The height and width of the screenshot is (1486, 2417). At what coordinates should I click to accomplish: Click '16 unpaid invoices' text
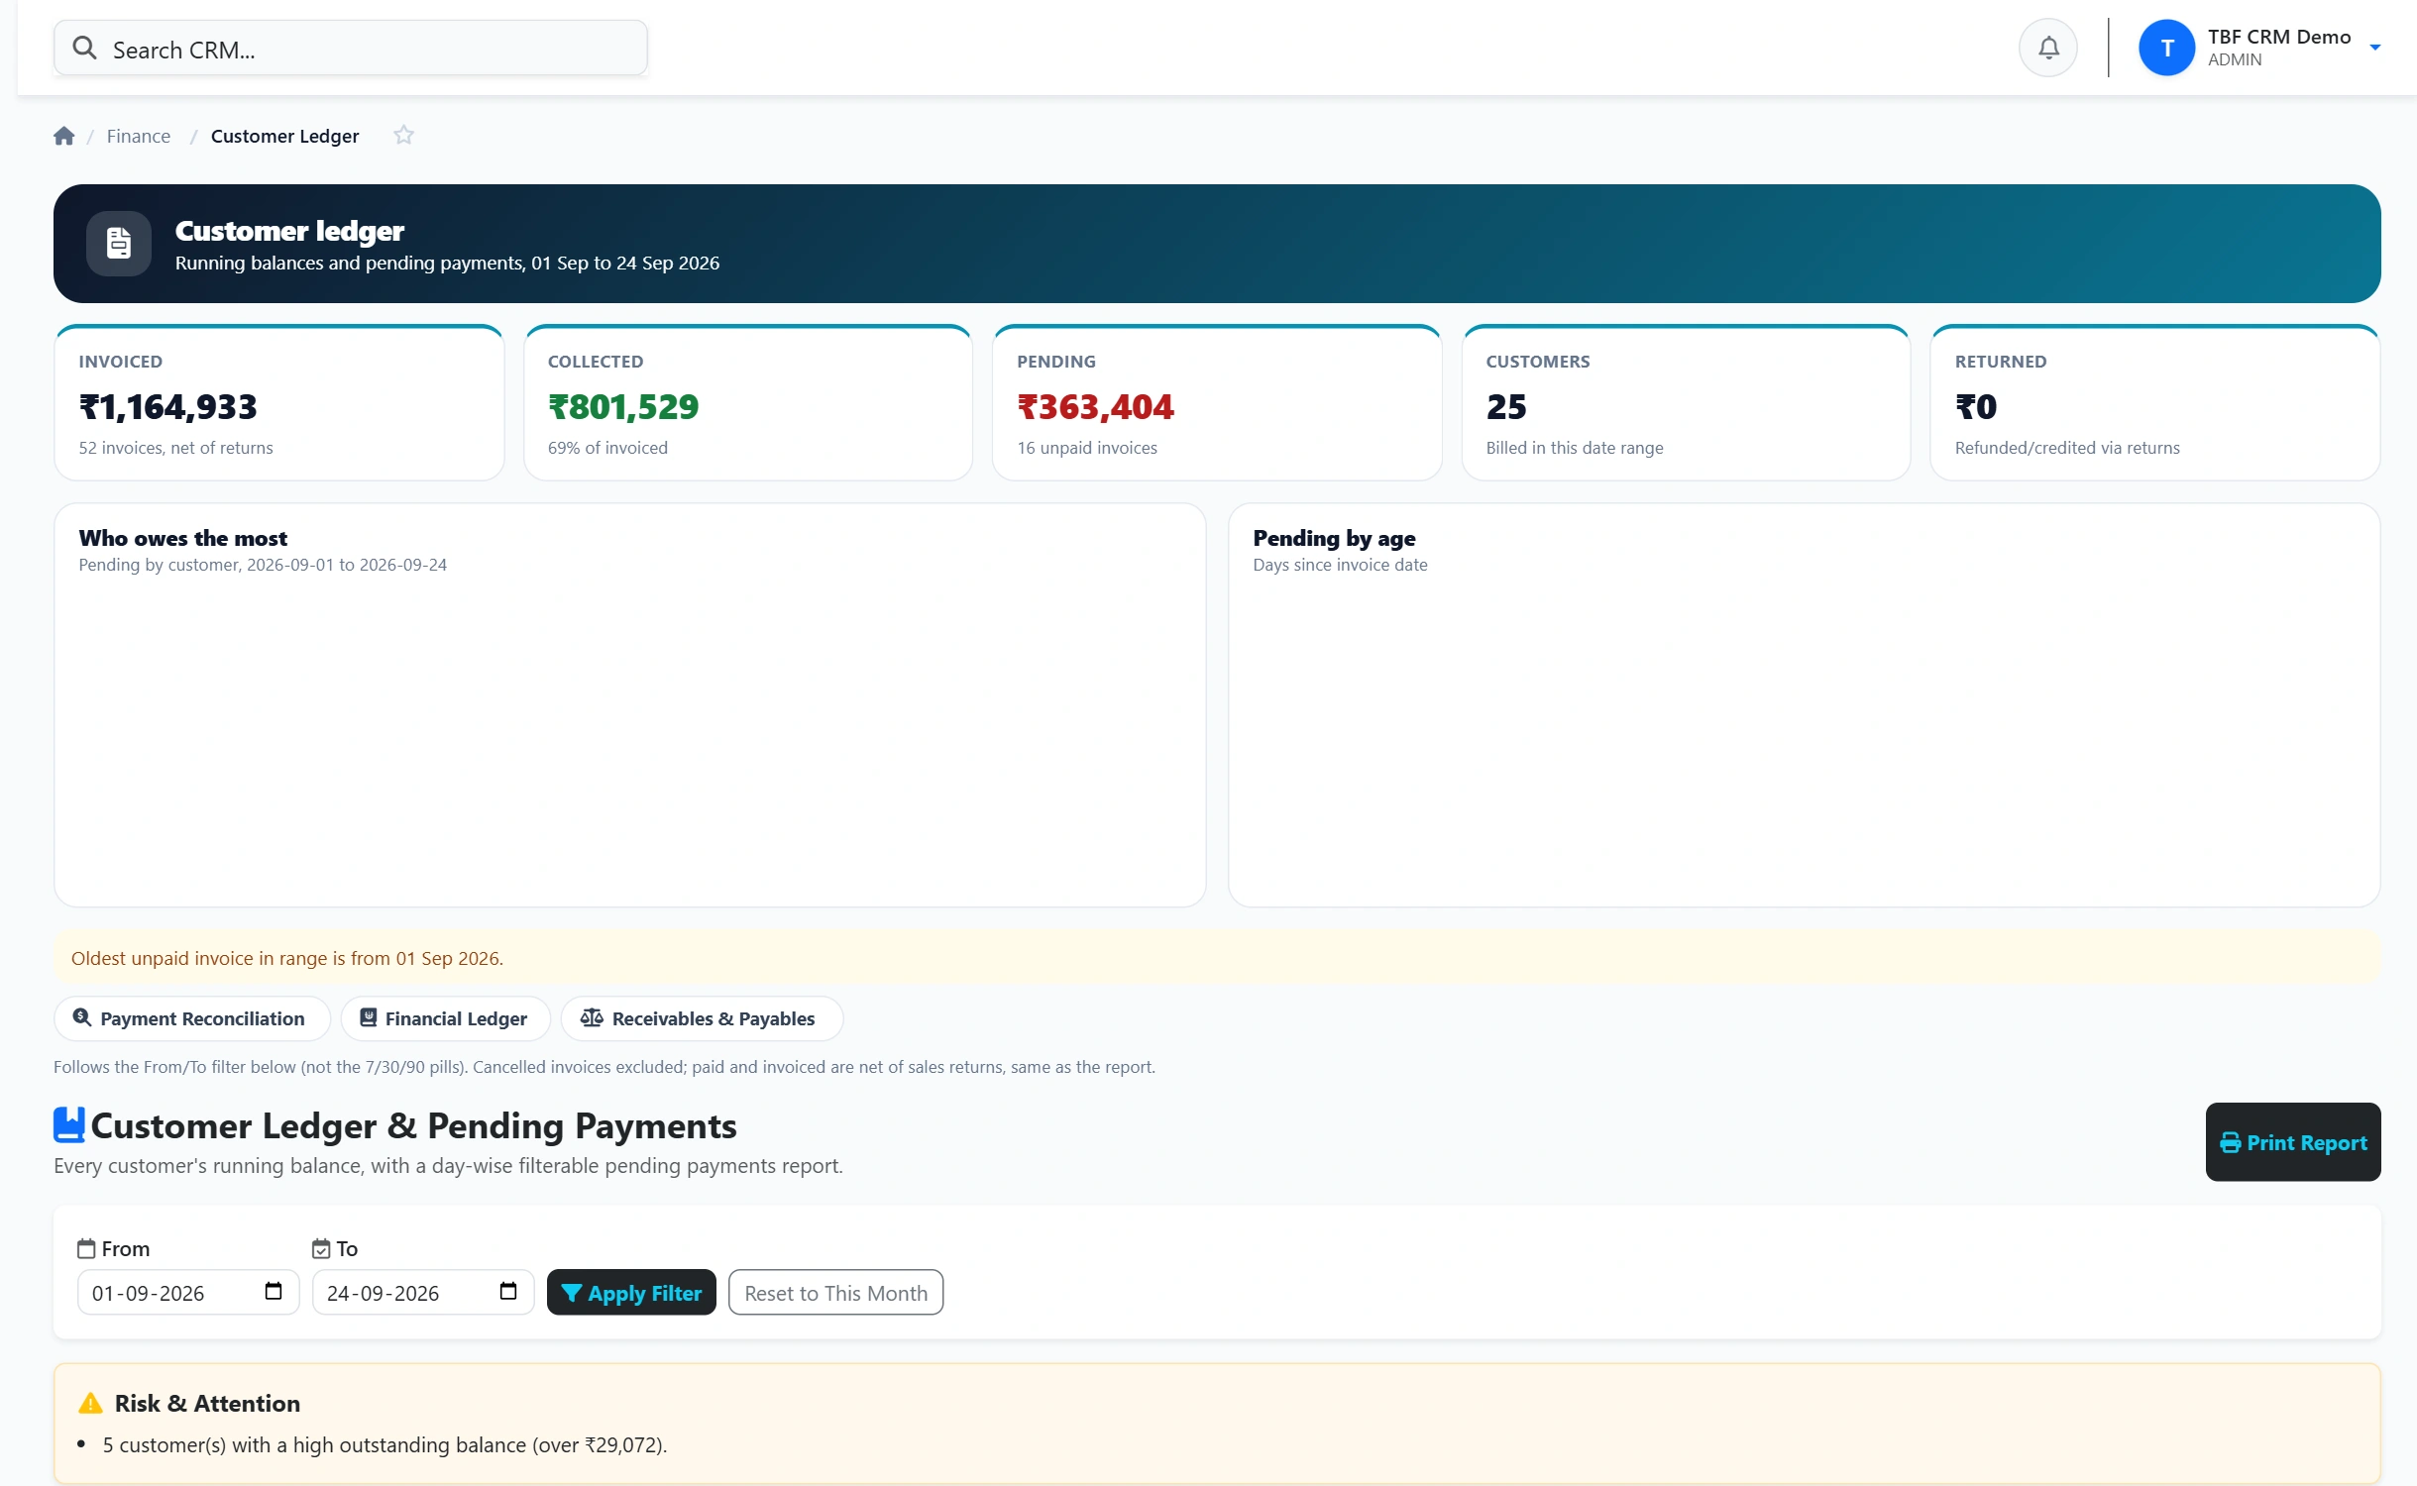pyautogui.click(x=1087, y=448)
